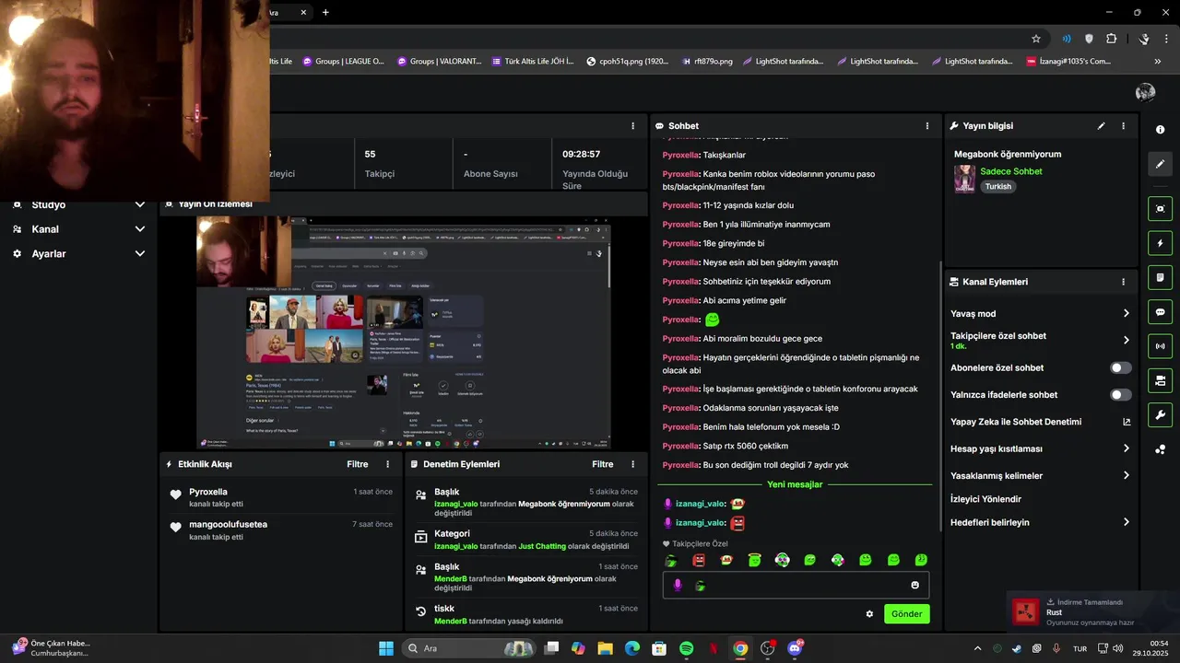The width and height of the screenshot is (1180, 663).
Task: Click the bottom dots icon in right sidebar
Action: tap(1160, 449)
